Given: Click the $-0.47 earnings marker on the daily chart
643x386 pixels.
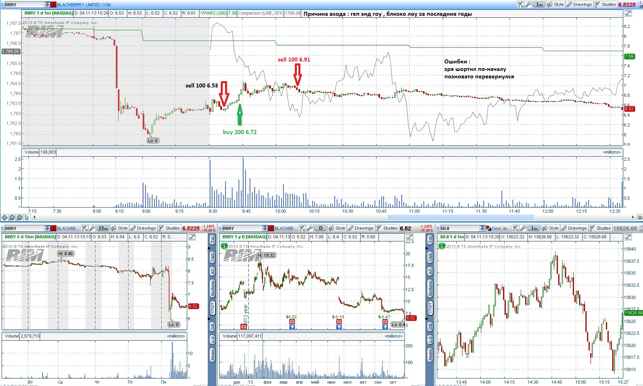Looking at the screenshot, I should [385, 322].
